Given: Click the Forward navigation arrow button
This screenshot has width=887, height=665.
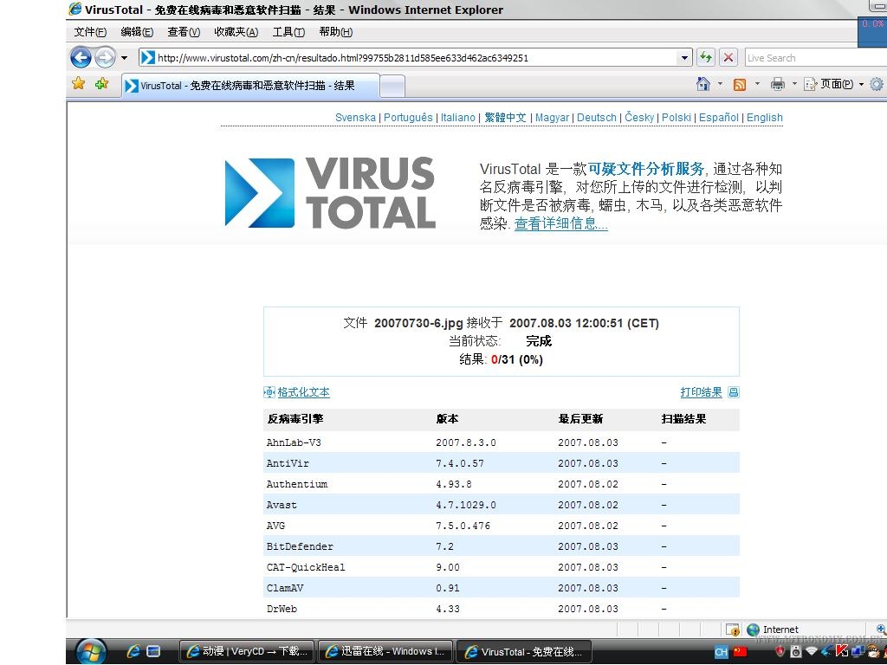Looking at the screenshot, I should click(x=105, y=58).
